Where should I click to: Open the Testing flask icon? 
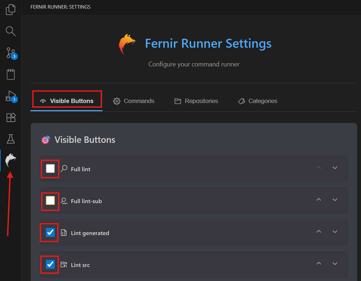tap(11, 139)
